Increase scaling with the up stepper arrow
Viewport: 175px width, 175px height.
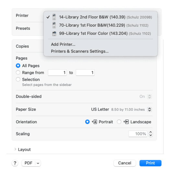pyautogui.click(x=151, y=132)
